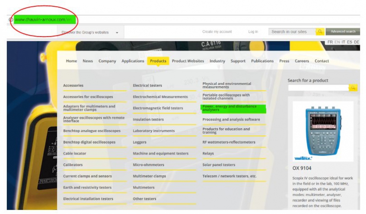Open Products for education and training
The image size is (366, 214).
pyautogui.click(x=226, y=130)
